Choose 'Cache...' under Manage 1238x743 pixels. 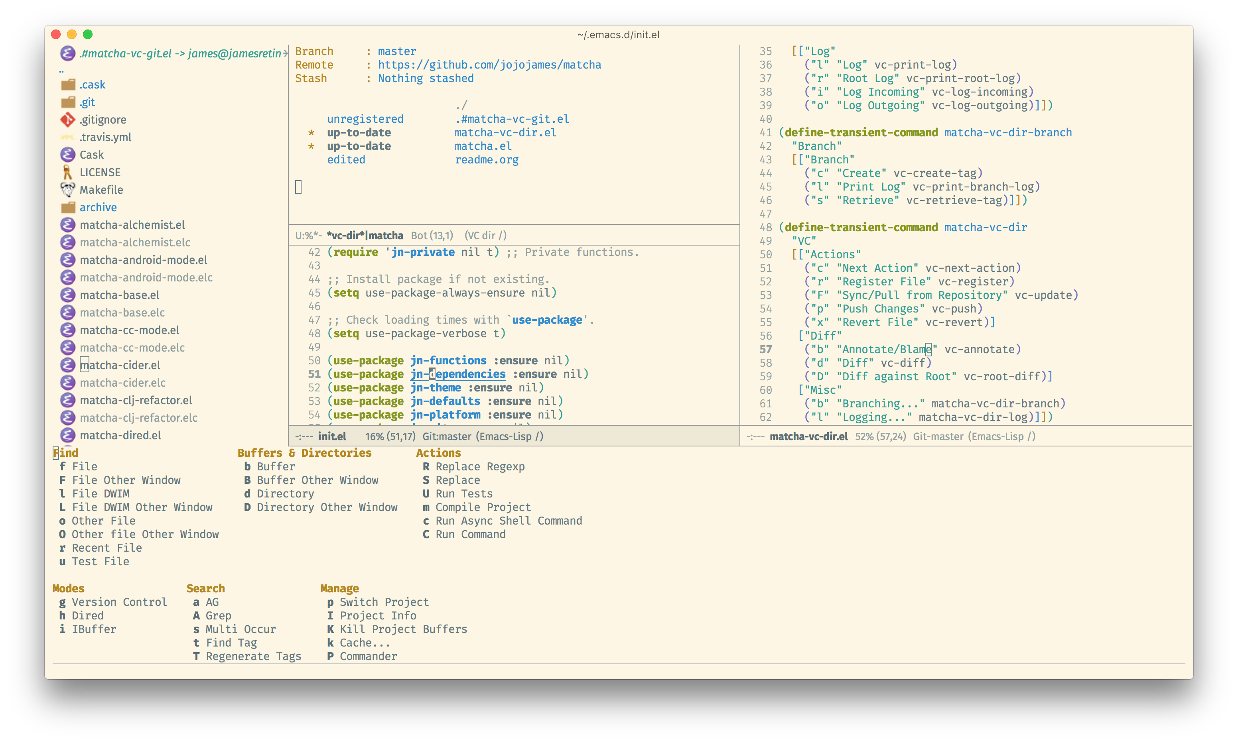click(x=365, y=643)
